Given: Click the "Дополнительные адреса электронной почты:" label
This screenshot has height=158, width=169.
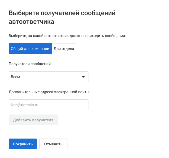Looking at the screenshot, I should tap(49, 92).
